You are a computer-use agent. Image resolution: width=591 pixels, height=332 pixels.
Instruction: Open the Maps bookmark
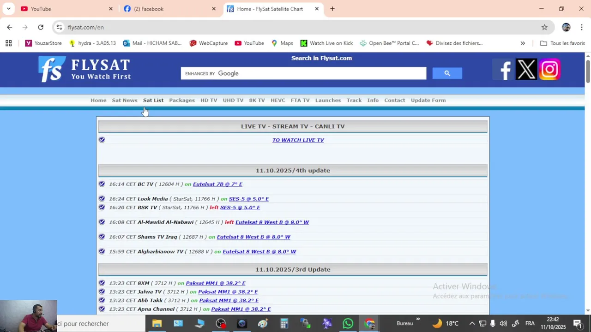tap(282, 43)
